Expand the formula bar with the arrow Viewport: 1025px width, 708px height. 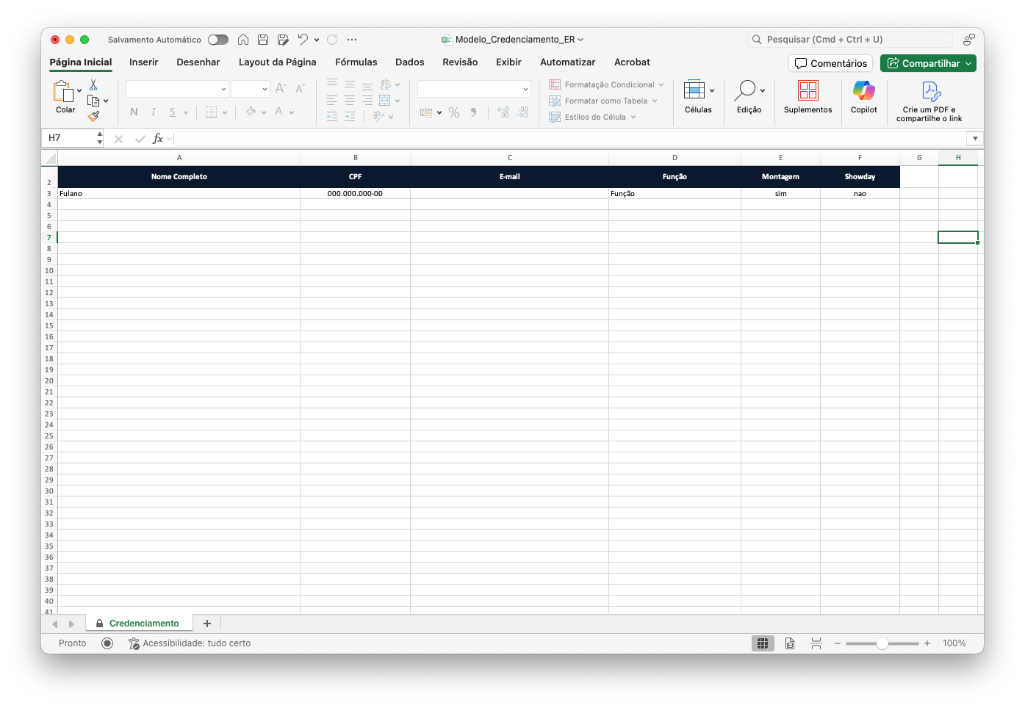coord(974,138)
